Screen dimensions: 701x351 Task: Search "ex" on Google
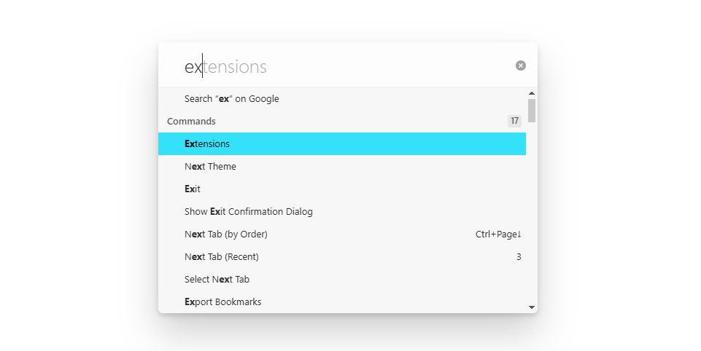coord(231,99)
